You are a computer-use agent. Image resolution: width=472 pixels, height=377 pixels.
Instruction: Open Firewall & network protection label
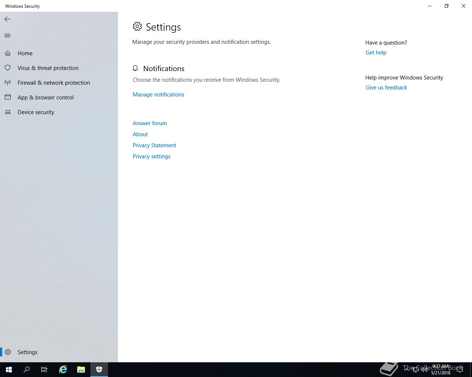tap(54, 83)
